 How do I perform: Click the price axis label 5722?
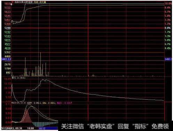tap(7, 8)
